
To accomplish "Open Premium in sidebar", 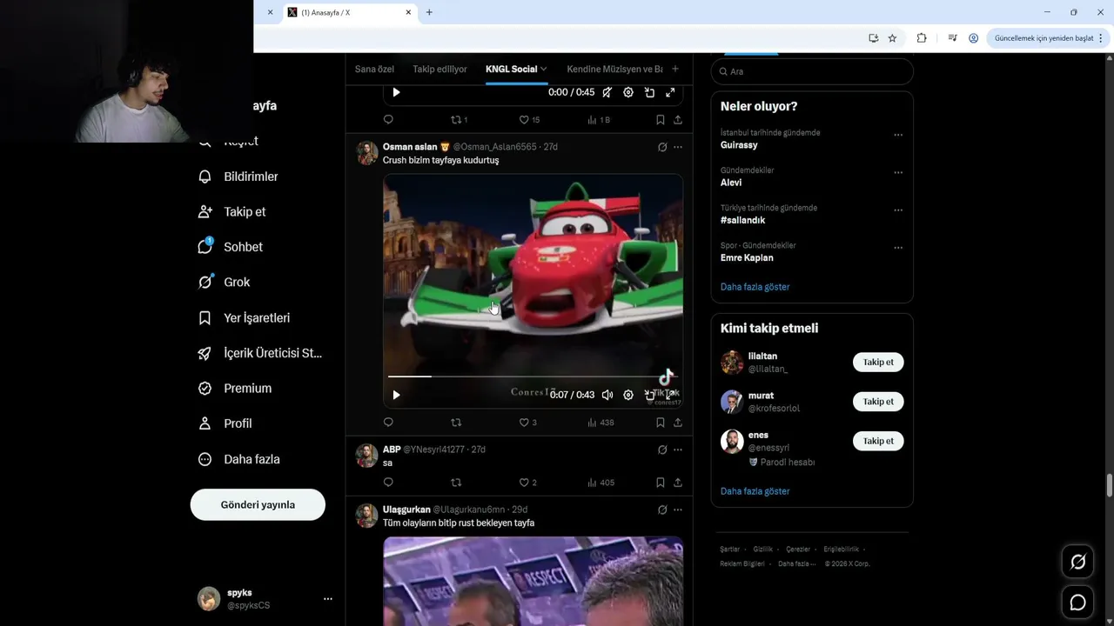I will click(x=235, y=389).
